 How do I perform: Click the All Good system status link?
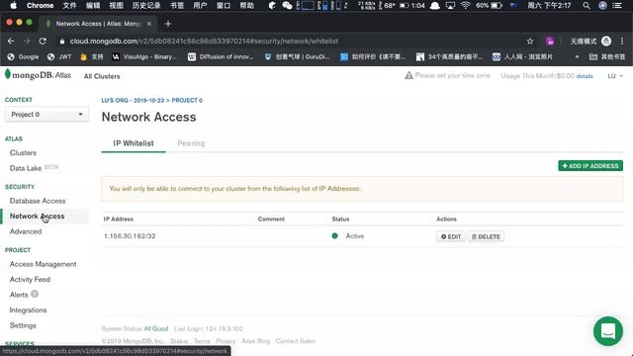click(x=156, y=328)
